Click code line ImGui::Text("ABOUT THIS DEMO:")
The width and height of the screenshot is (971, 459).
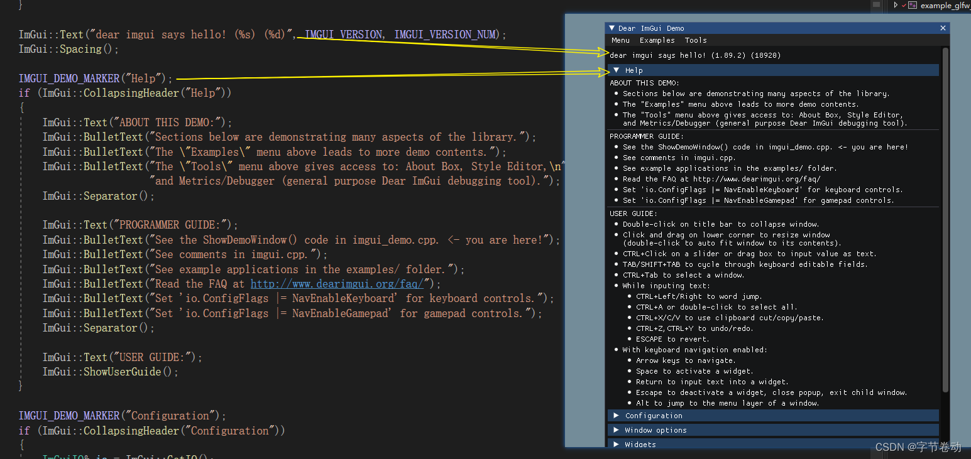138,122
